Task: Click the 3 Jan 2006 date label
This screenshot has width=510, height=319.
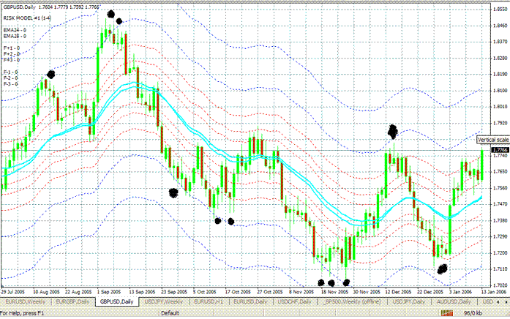Action: point(460,292)
